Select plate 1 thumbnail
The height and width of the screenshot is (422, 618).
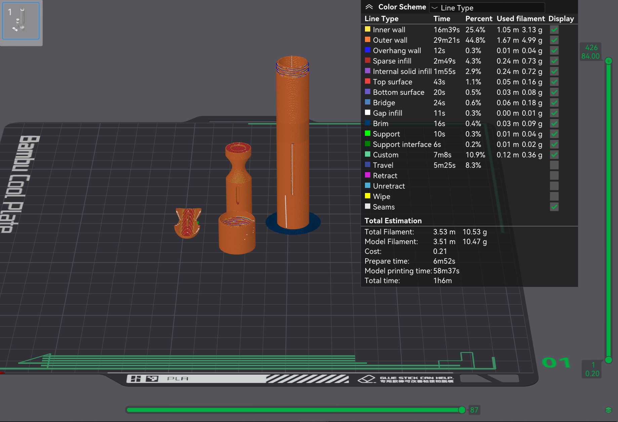coord(21,21)
